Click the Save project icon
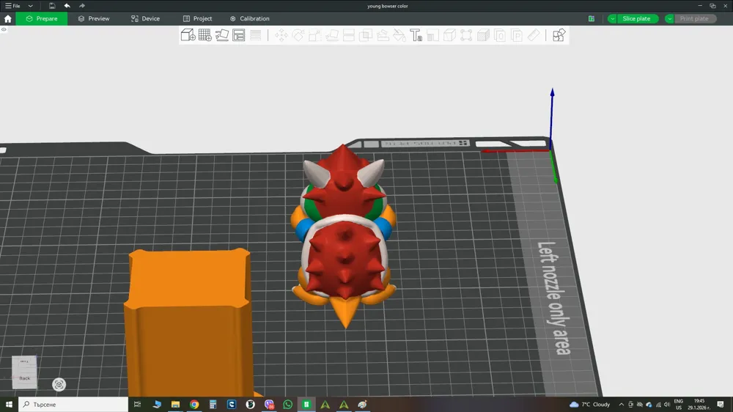This screenshot has width=733, height=412. click(x=52, y=6)
